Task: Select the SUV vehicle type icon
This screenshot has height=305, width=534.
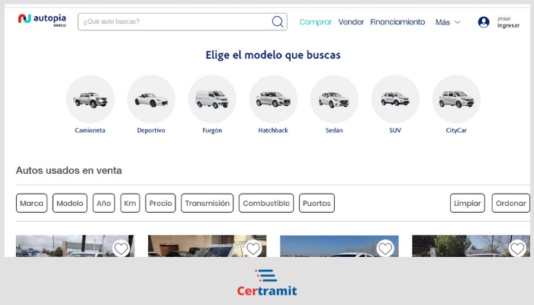Action: click(x=395, y=99)
